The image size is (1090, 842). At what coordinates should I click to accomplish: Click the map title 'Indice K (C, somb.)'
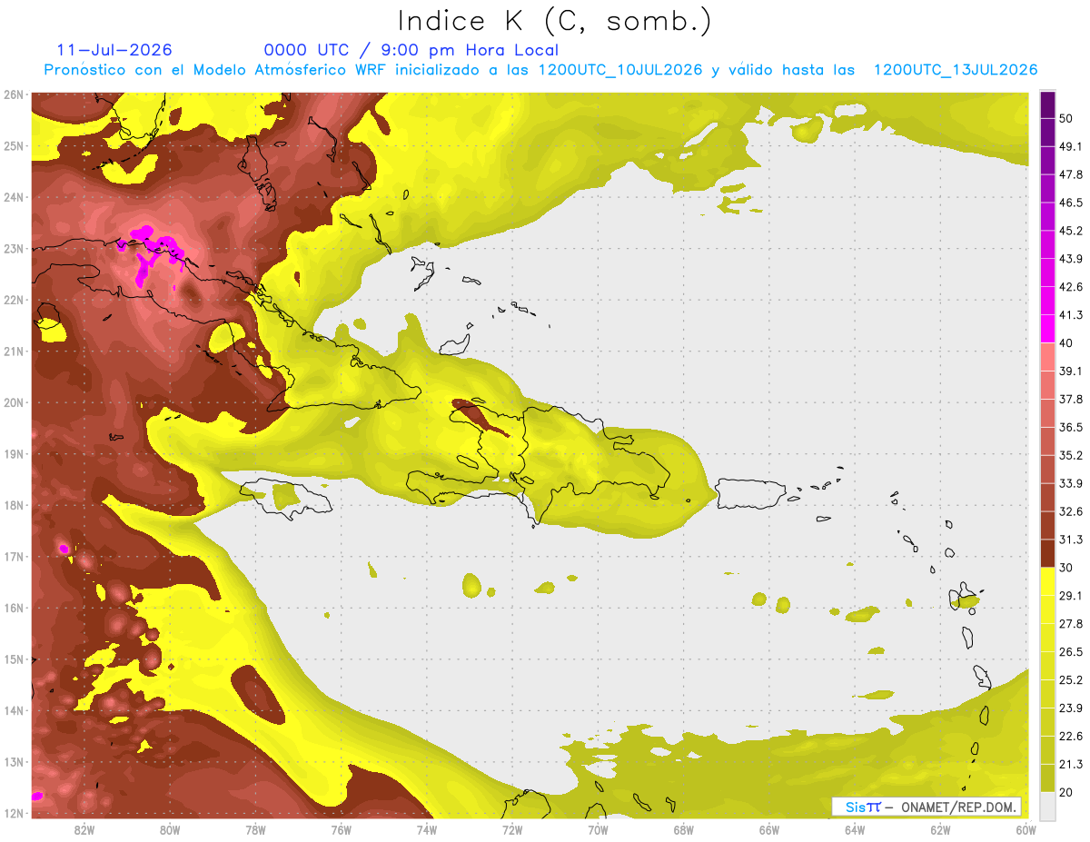click(554, 21)
